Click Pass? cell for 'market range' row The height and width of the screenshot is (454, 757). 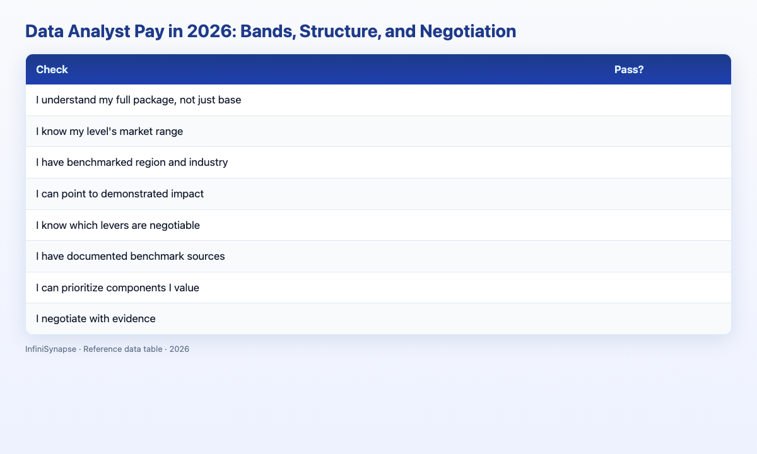pyautogui.click(x=667, y=131)
